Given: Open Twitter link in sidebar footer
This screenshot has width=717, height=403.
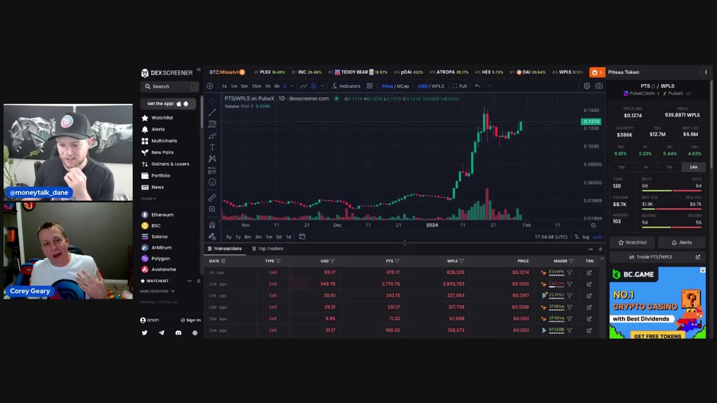Looking at the screenshot, I should 145,332.
